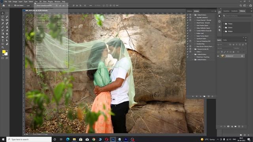Viewport: 253px width, 142px height.
Task: Open the collapsed Character panel icon
Action: click(219, 27)
